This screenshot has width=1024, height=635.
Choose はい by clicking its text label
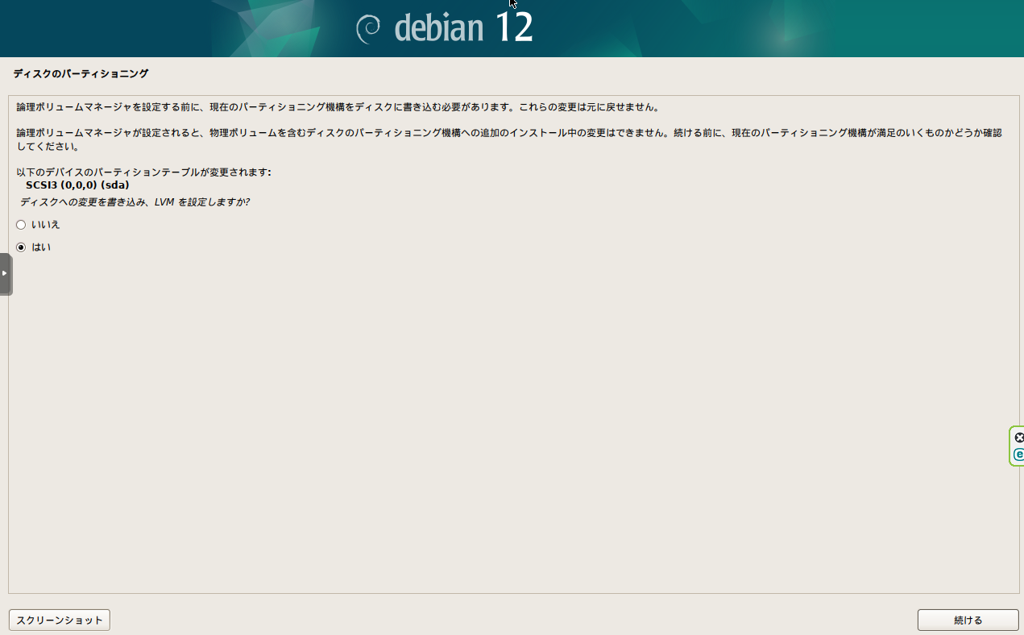42,247
